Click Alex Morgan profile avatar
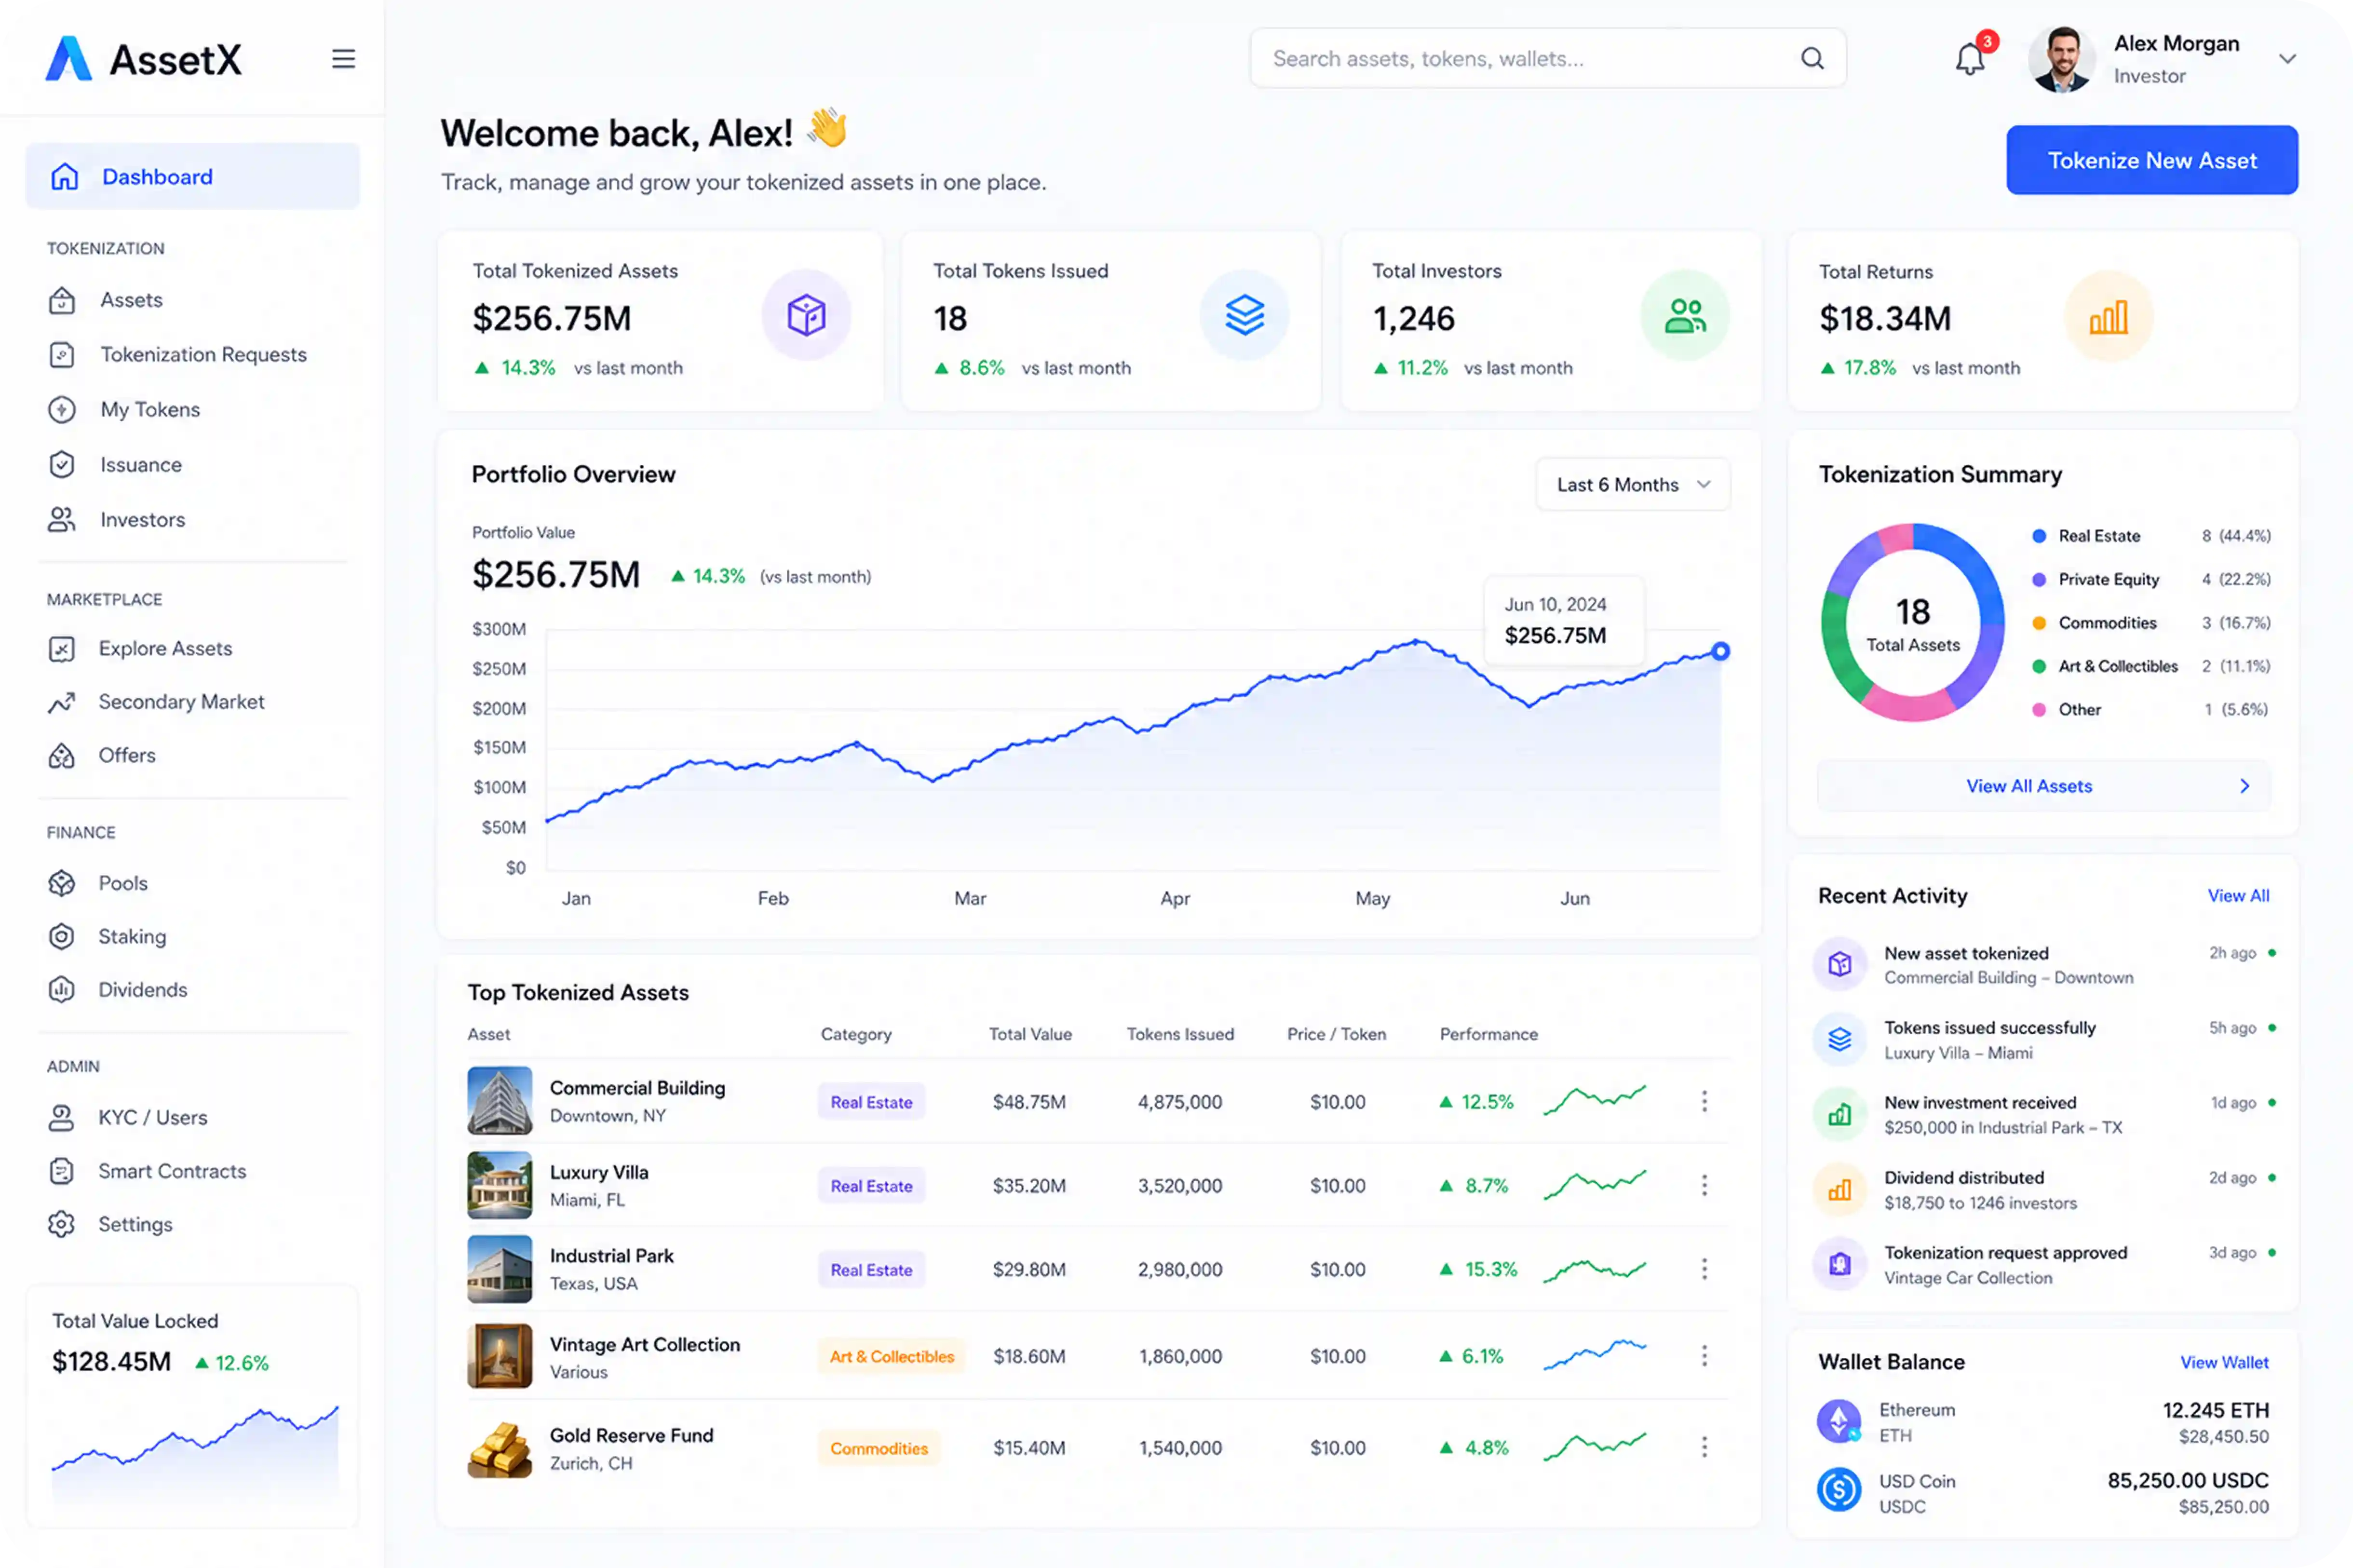Viewport: 2353px width, 1568px height. (2061, 59)
